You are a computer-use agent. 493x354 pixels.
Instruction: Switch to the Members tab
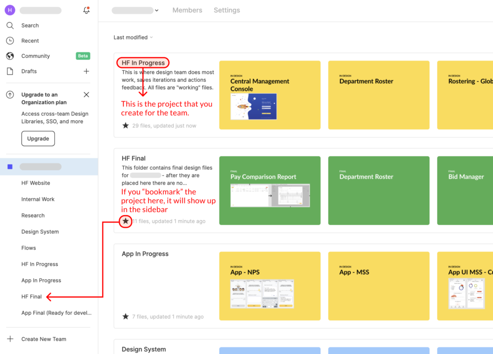[x=187, y=10]
